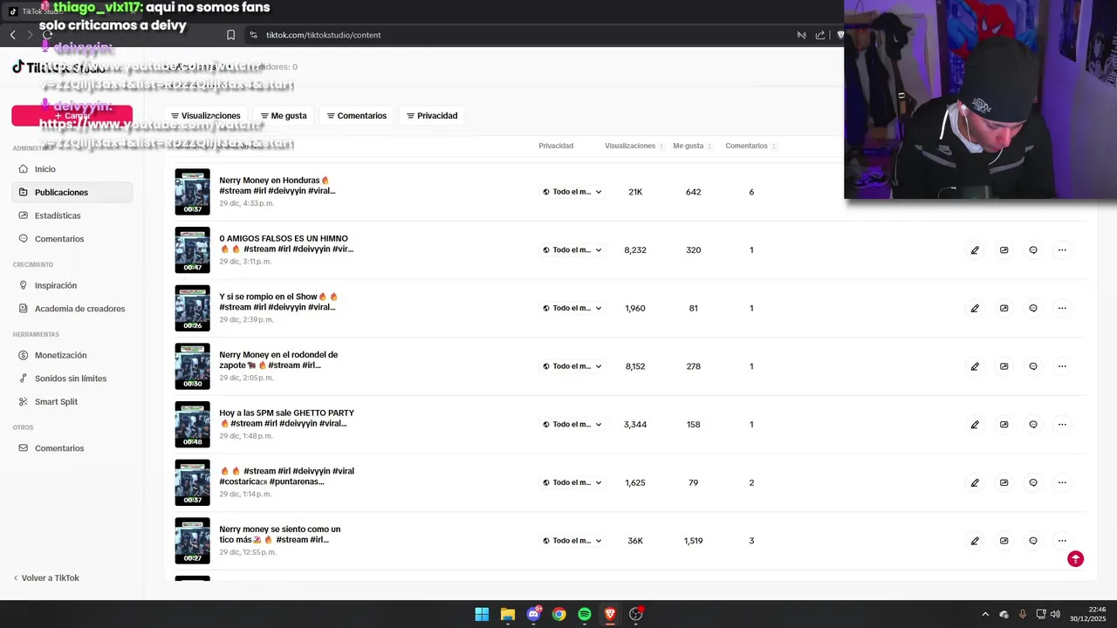Open Discord from the taskbar

[x=533, y=614]
